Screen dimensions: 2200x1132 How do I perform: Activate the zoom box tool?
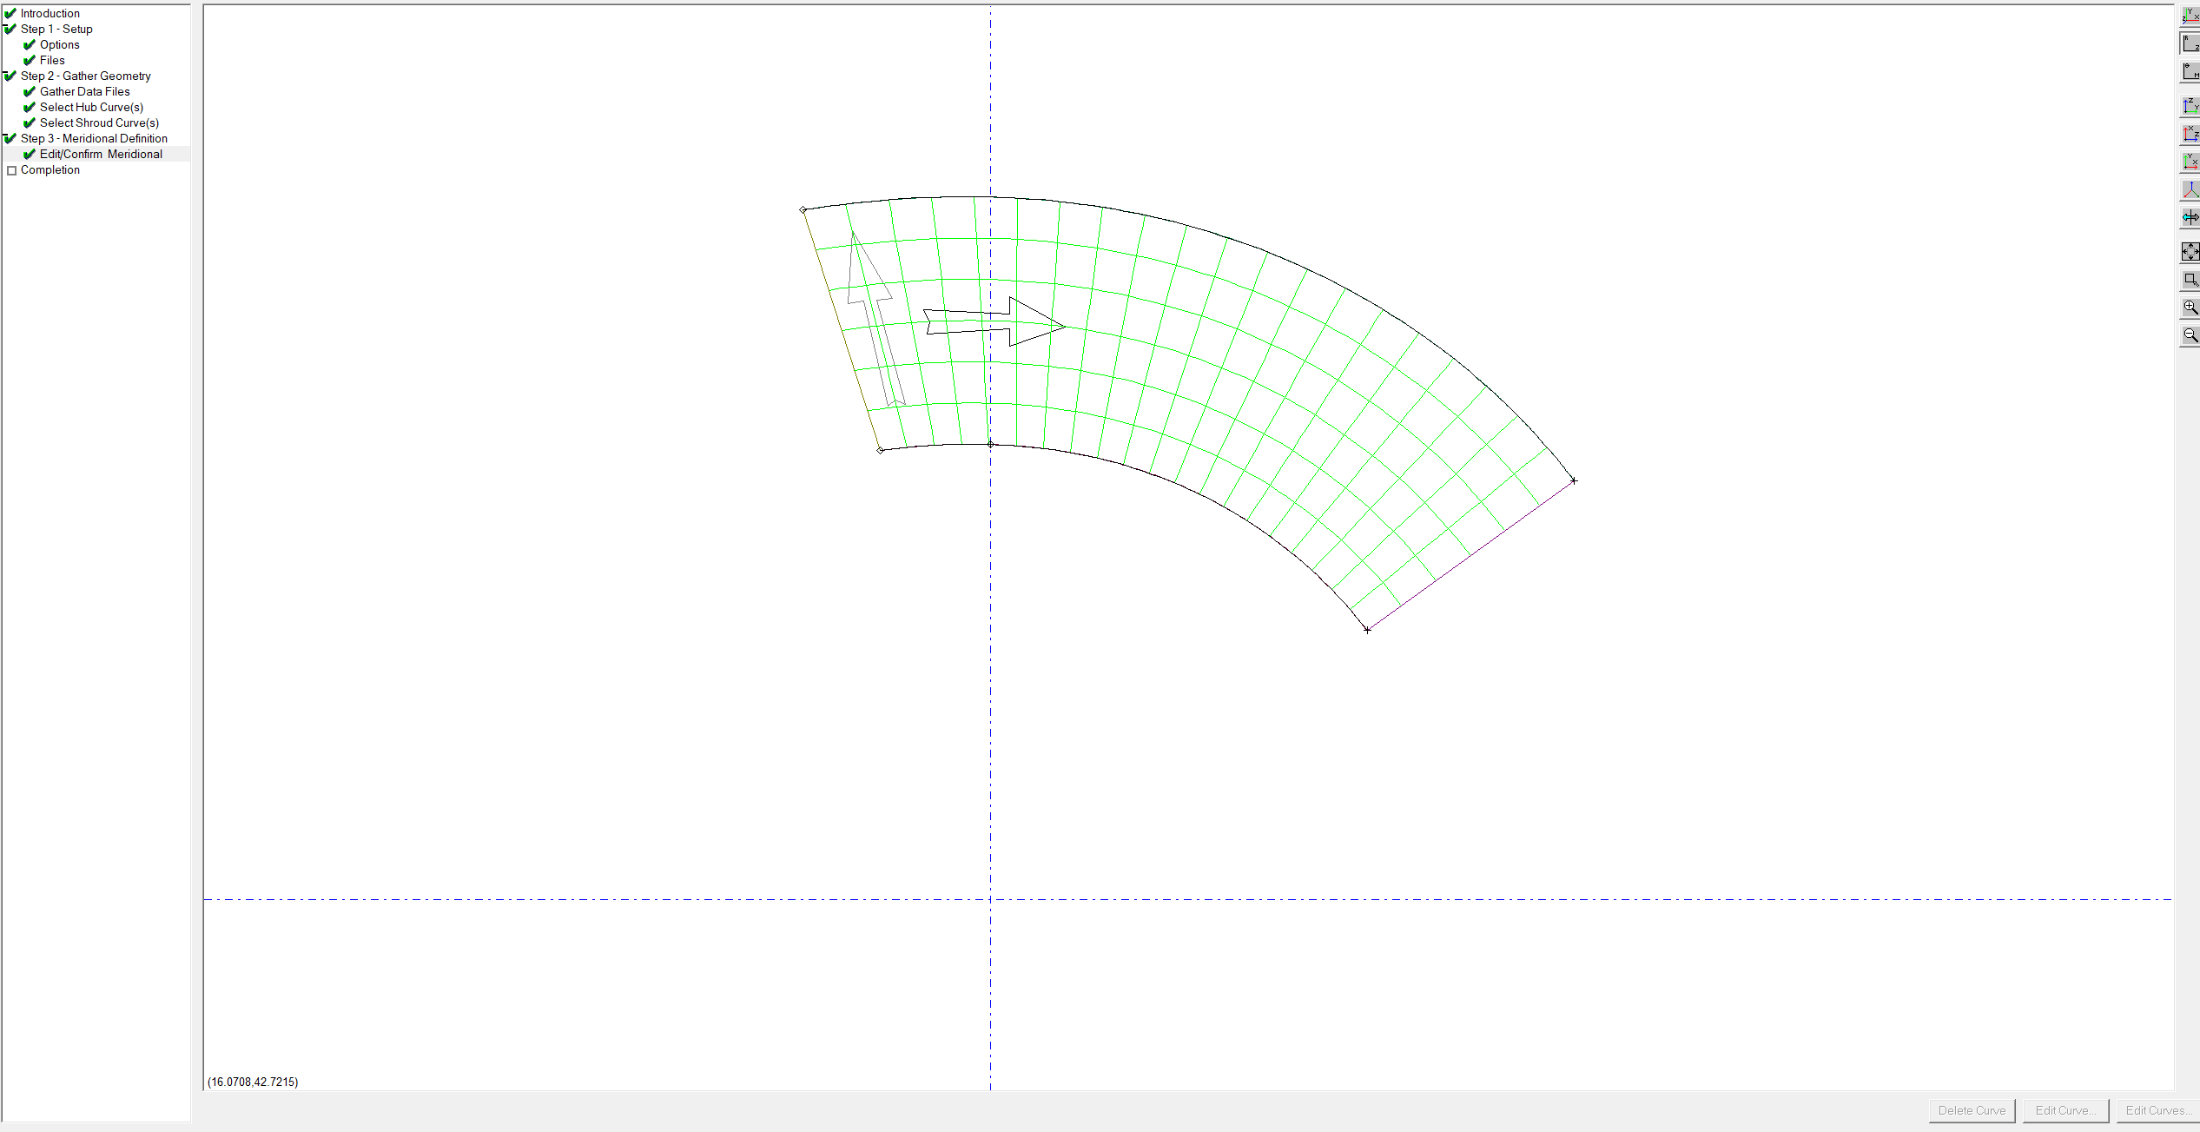pos(2190,280)
